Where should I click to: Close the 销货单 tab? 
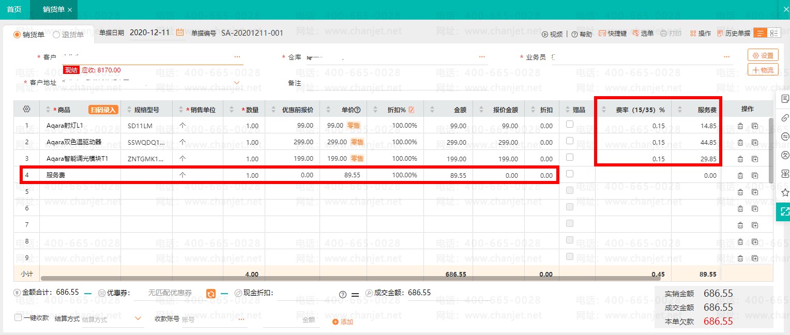[70, 10]
